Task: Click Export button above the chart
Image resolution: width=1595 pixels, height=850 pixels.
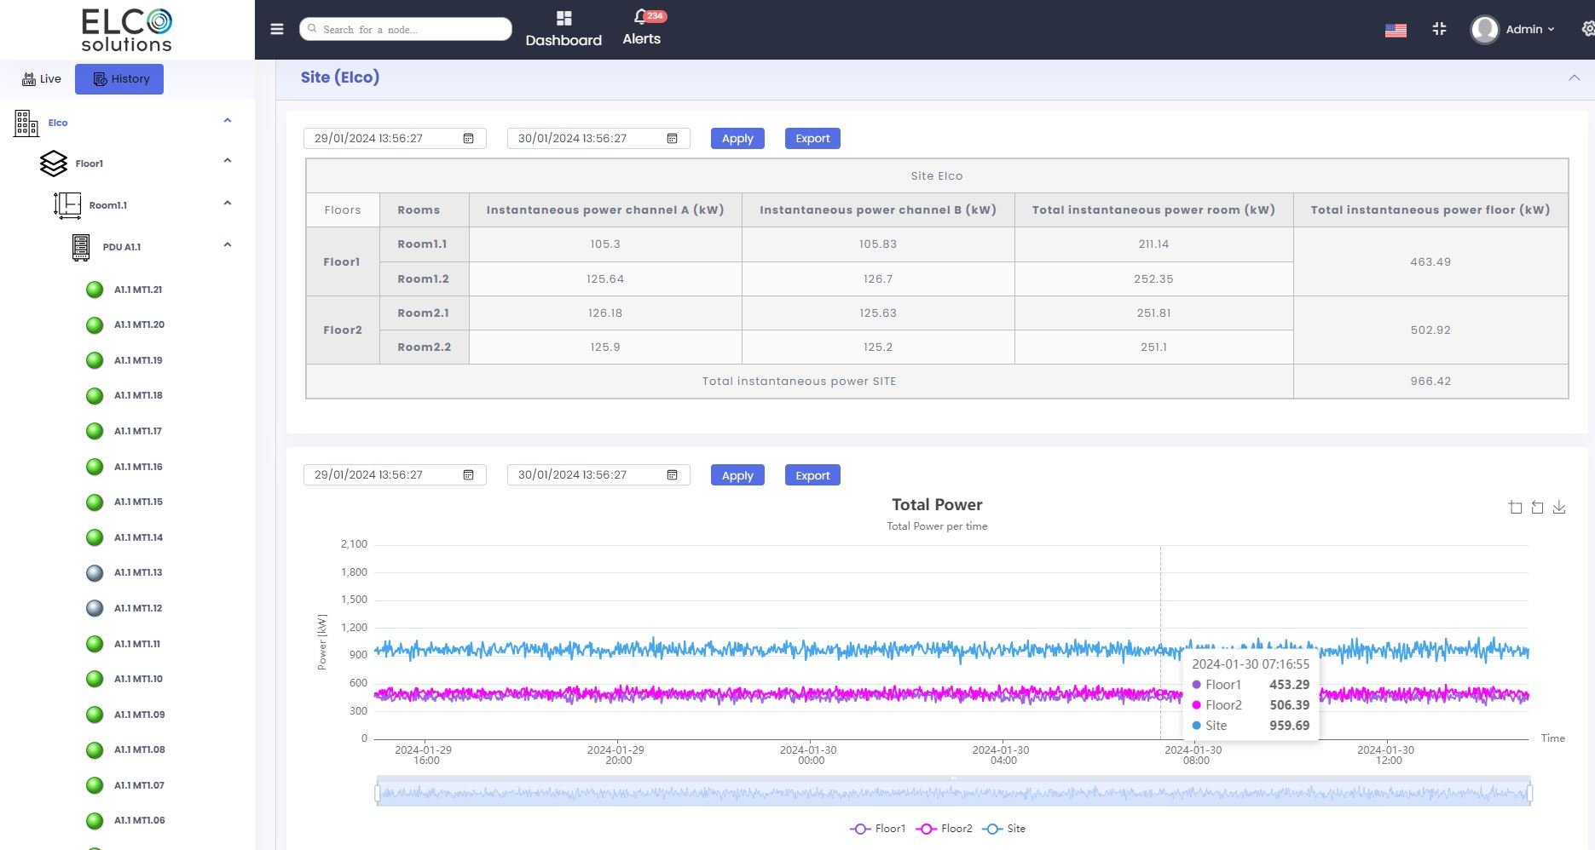Action: pyautogui.click(x=812, y=475)
